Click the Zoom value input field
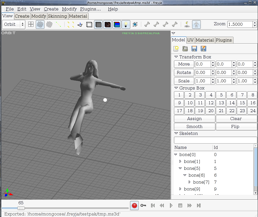The height and width of the screenshot is (217, 258). coord(240,24)
